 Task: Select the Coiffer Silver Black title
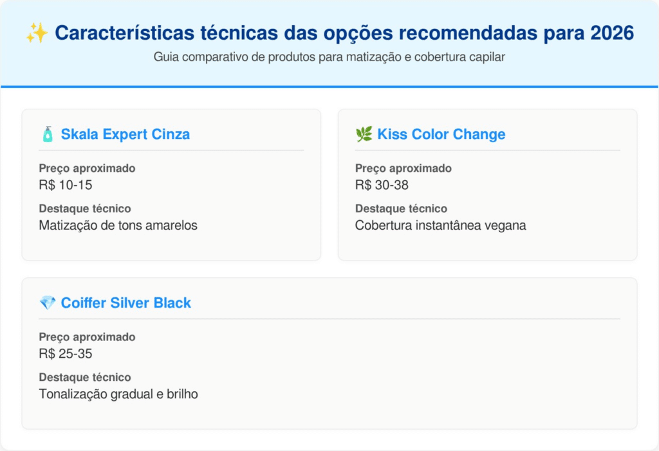coord(125,302)
